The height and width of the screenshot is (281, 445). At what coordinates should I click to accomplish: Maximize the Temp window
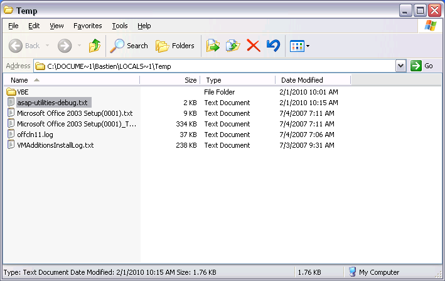pyautogui.click(x=420, y=11)
